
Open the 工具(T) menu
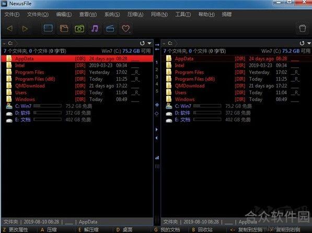pos(183,14)
